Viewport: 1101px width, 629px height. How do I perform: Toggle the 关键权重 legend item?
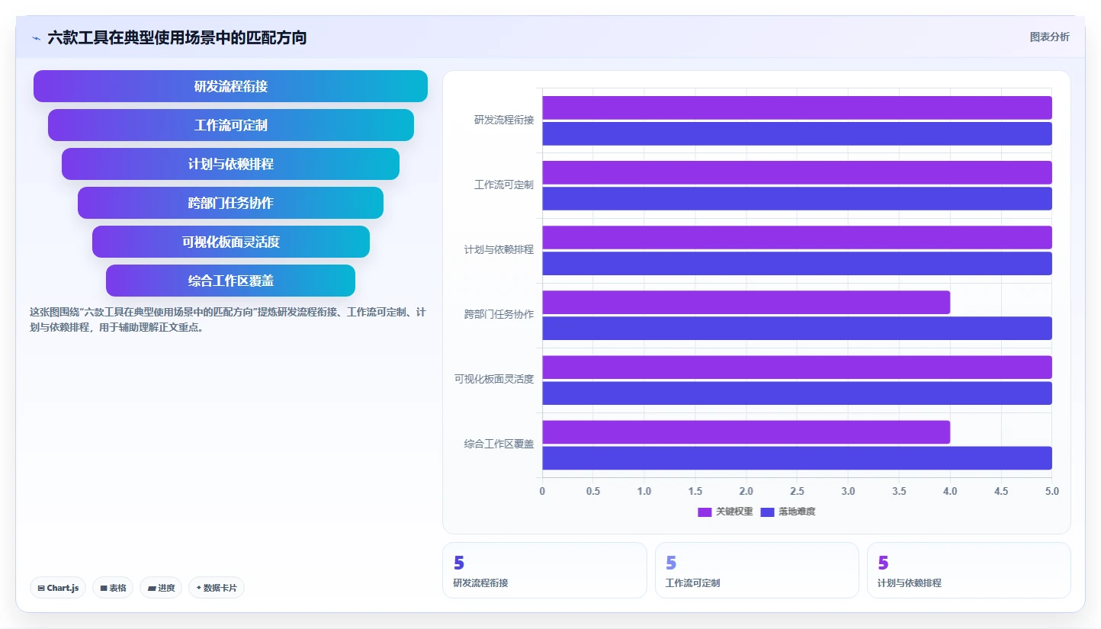pyautogui.click(x=725, y=512)
